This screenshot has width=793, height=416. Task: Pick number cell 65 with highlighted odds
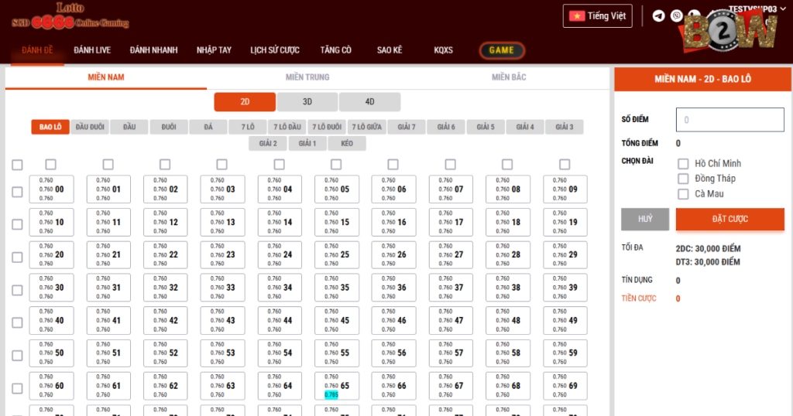(337, 386)
